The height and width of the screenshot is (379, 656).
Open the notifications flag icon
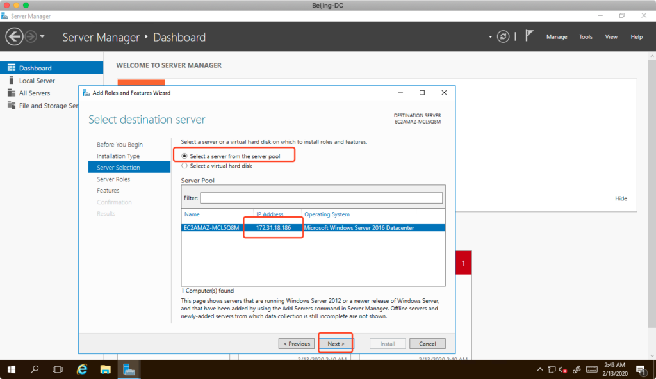[x=529, y=36]
